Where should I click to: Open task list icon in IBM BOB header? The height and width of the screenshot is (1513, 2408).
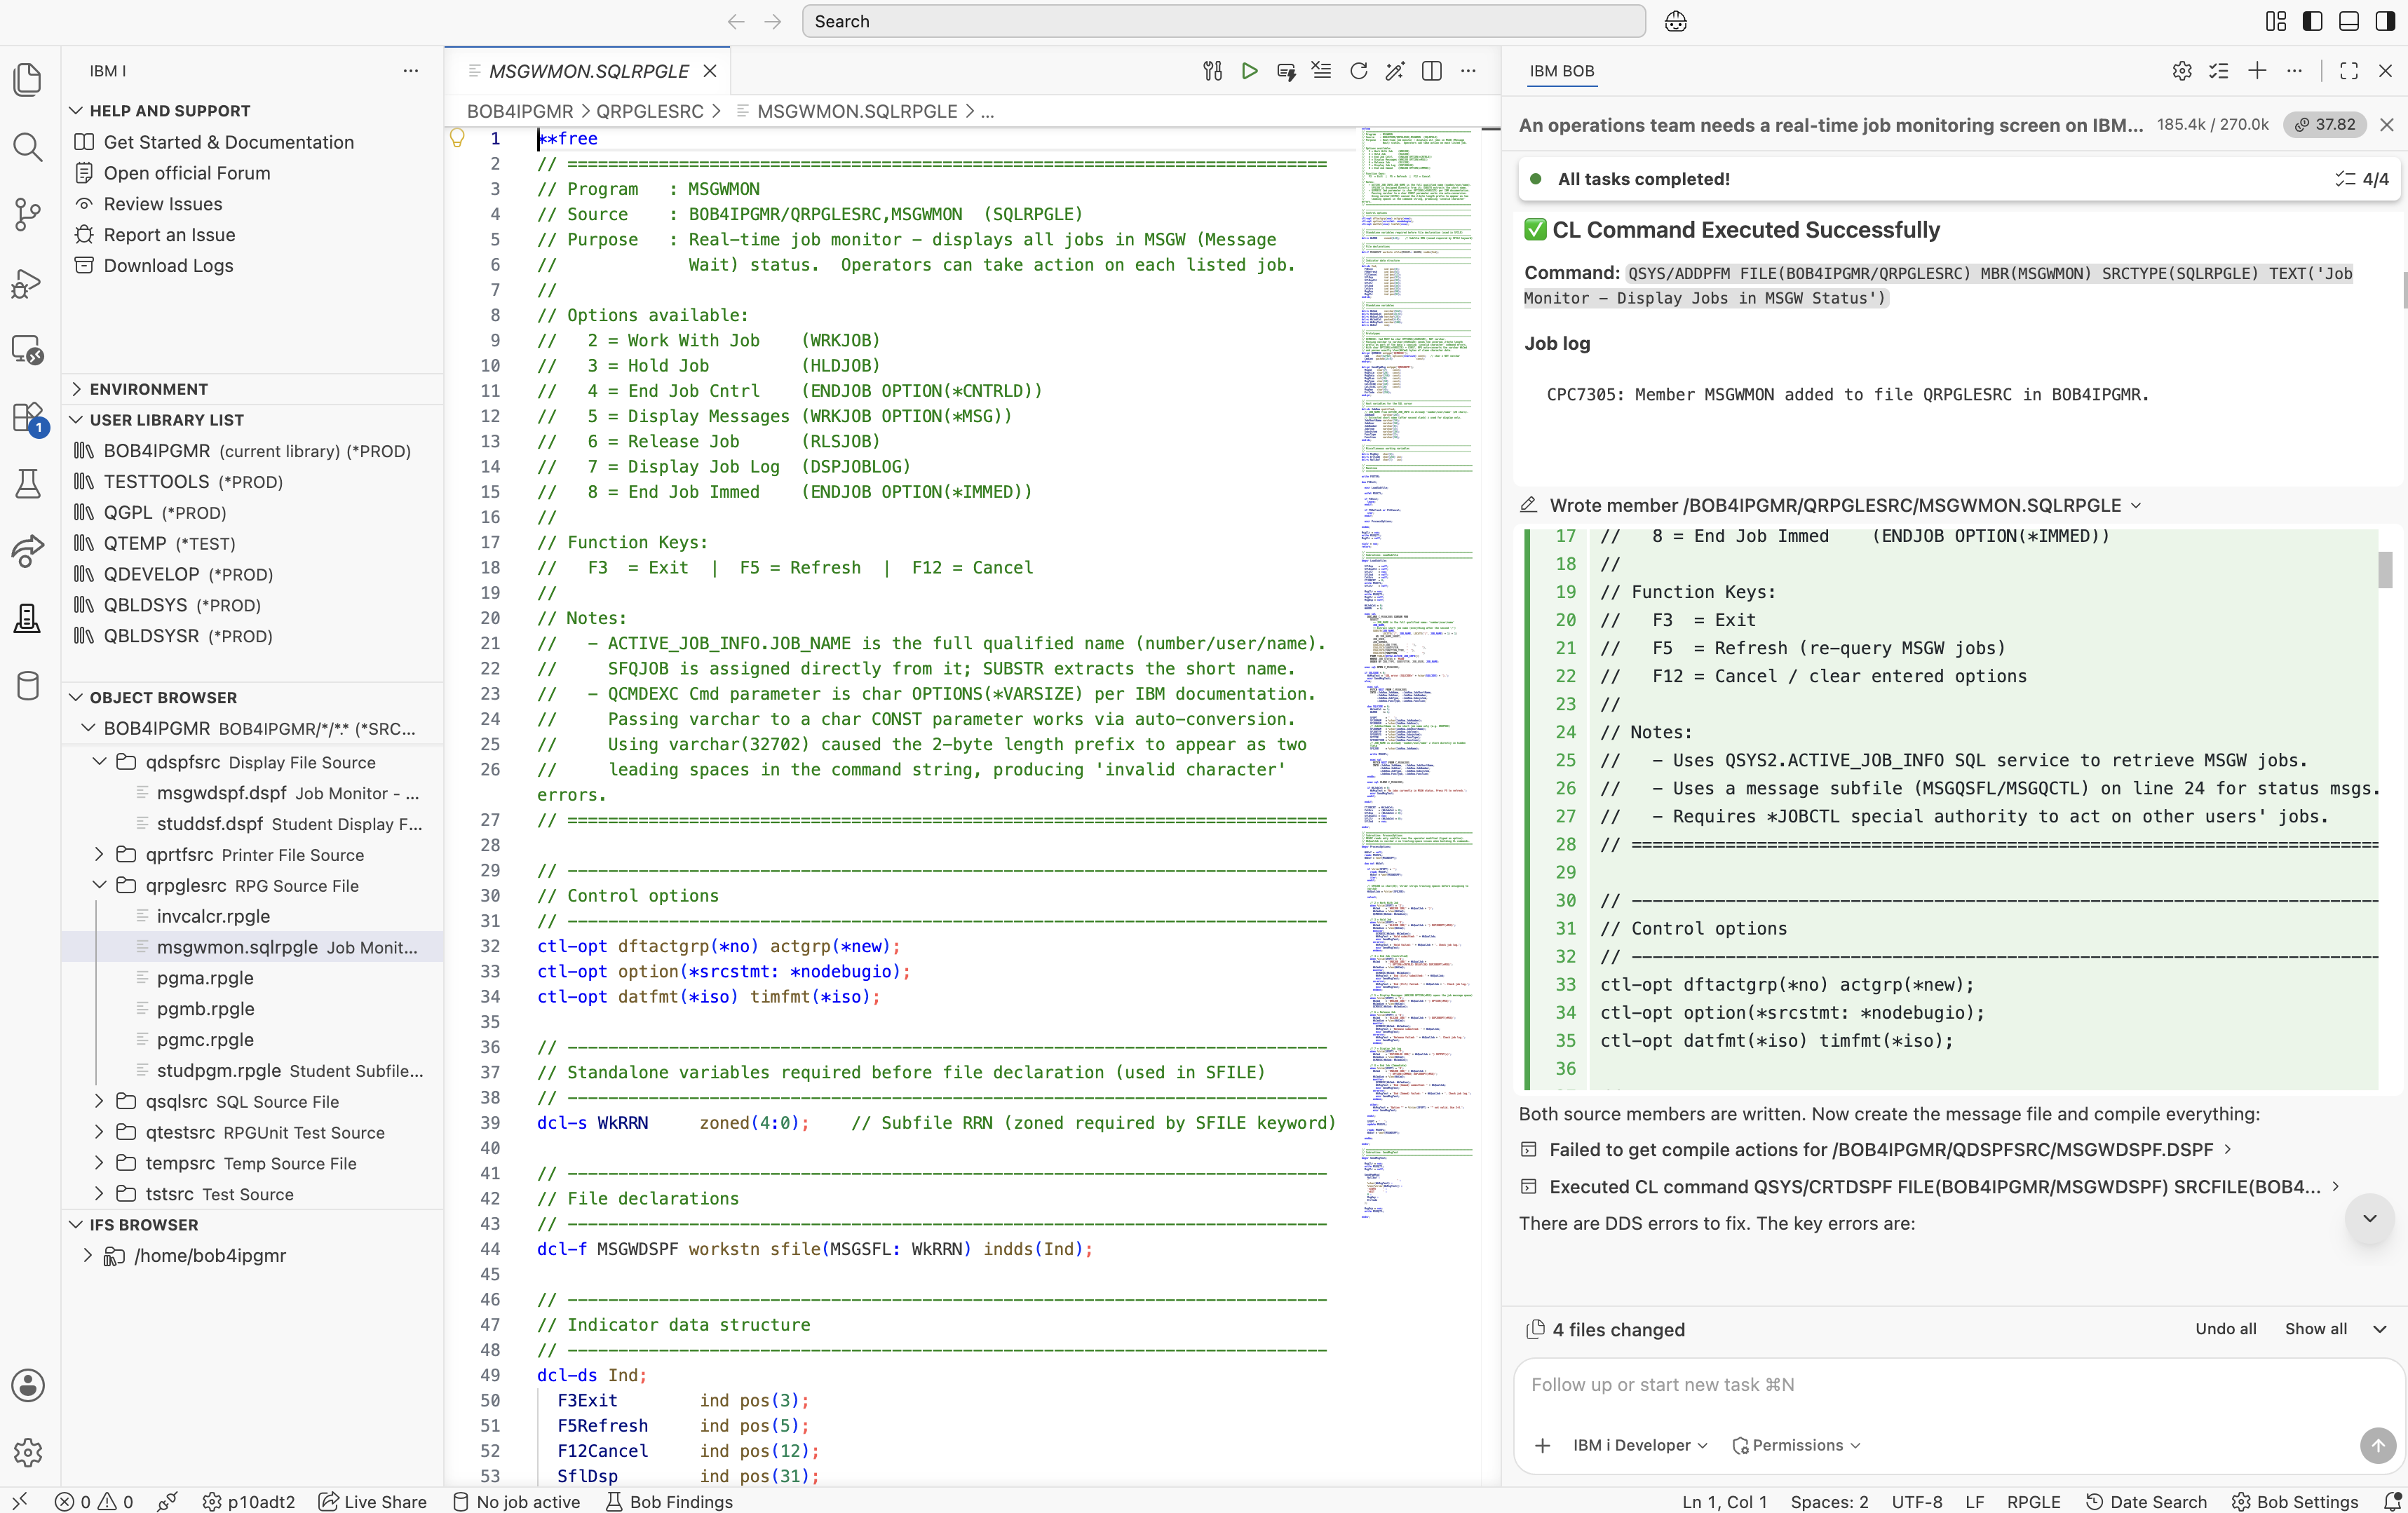point(2219,71)
